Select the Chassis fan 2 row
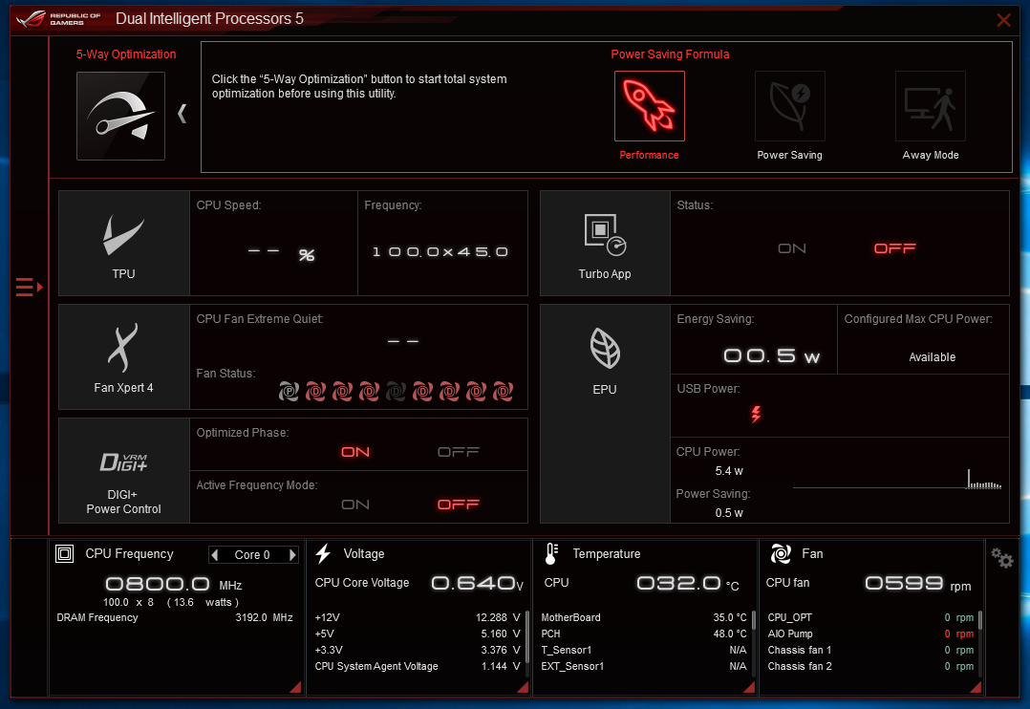The height and width of the screenshot is (709, 1030). [x=870, y=666]
